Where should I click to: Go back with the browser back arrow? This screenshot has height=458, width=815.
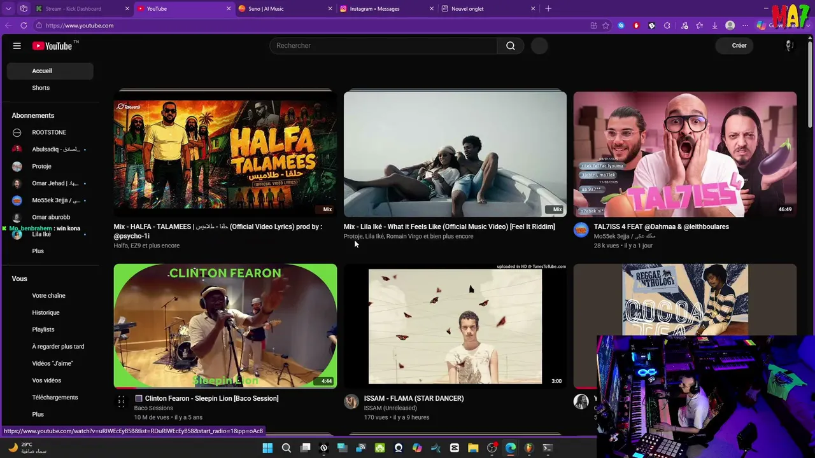click(x=8, y=25)
